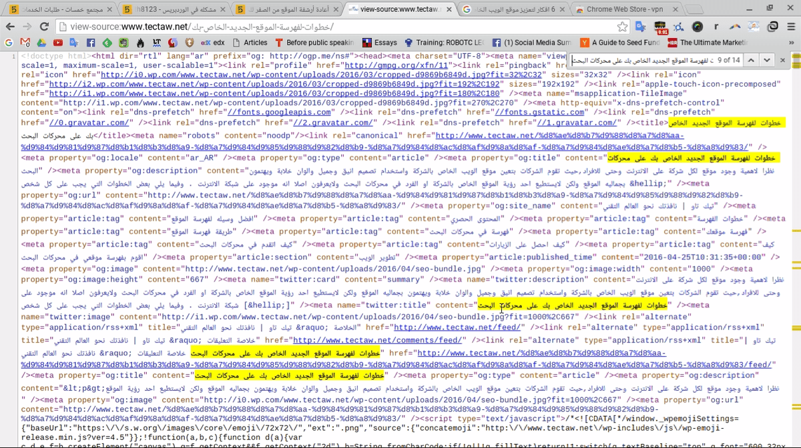Open the shield-shaped bookmark icon

pos(189,43)
